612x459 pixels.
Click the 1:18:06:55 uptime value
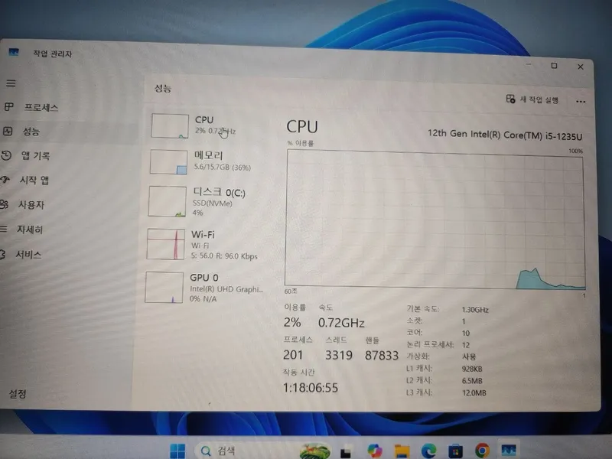pyautogui.click(x=311, y=388)
